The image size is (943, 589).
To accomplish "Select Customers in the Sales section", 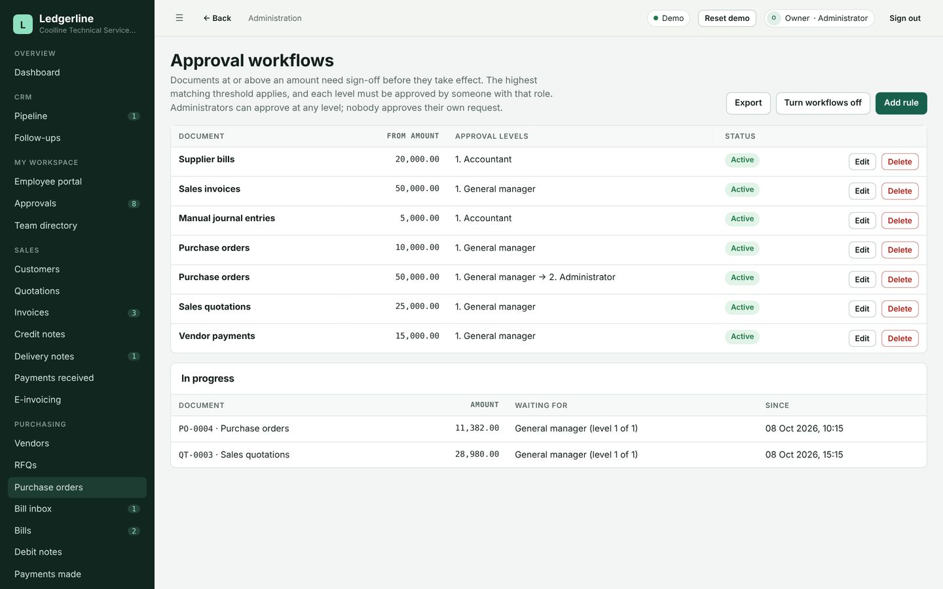I will [x=77, y=269].
